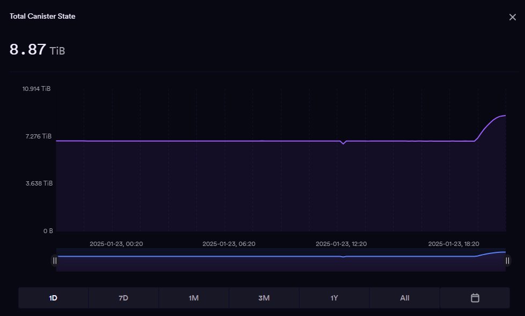The height and width of the screenshot is (316, 525).
Task: Show the All time range
Action: 404,298
